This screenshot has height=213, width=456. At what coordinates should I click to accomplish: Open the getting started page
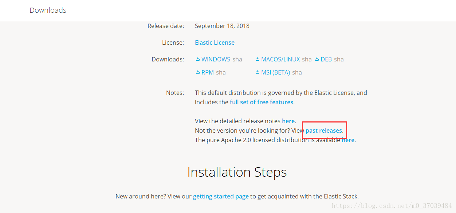click(221, 196)
